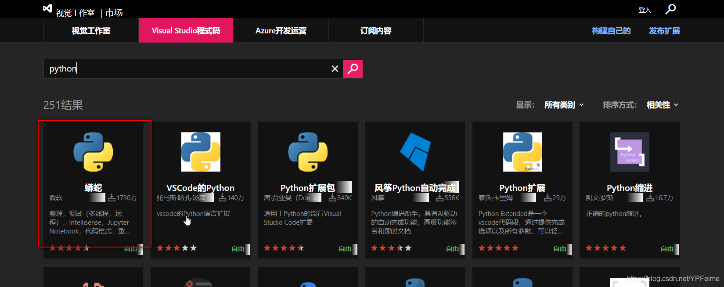Click the VSCode的Python extension logo
The width and height of the screenshot is (724, 287).
[201, 152]
